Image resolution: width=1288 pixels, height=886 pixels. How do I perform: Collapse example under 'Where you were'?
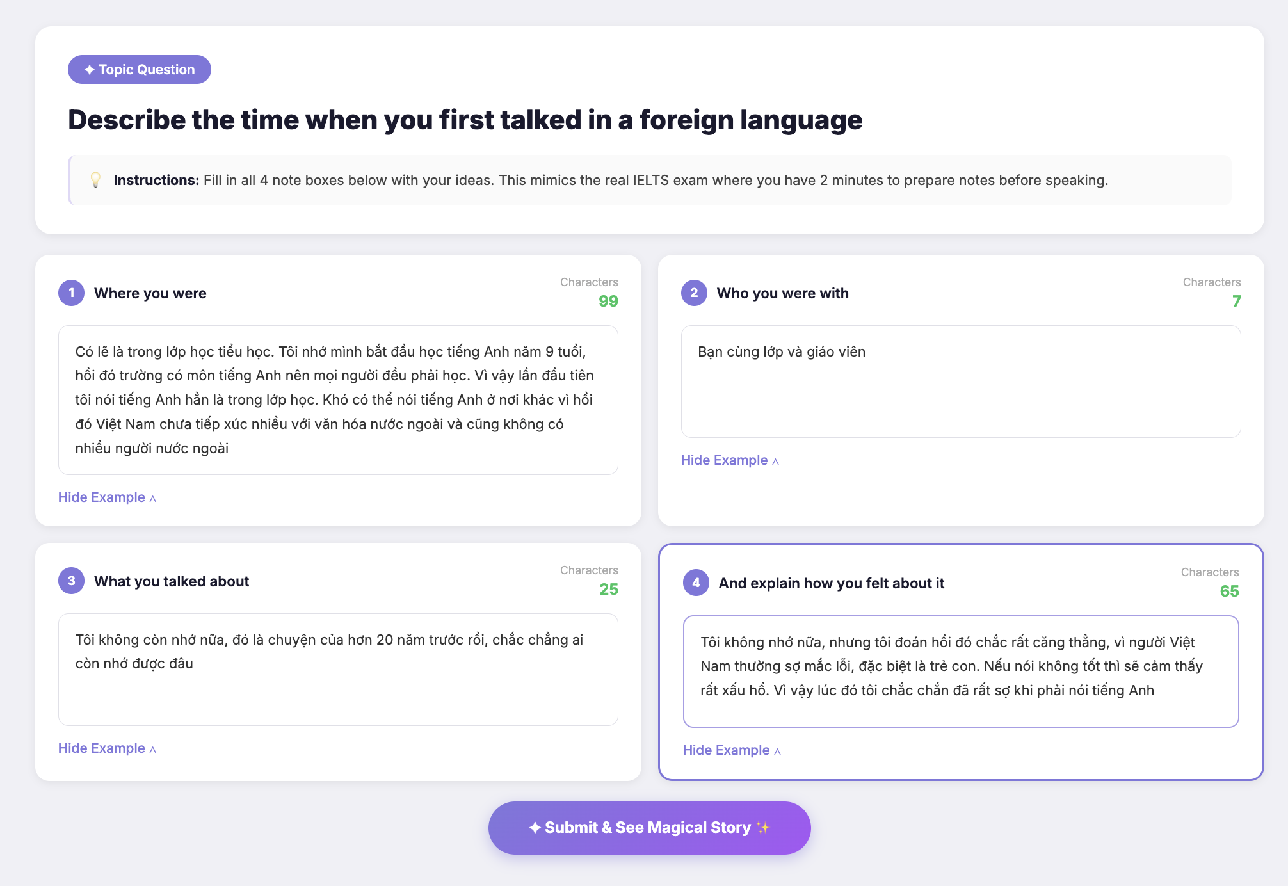107,497
